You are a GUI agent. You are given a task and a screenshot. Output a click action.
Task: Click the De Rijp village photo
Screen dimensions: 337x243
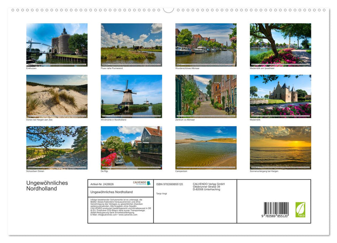click(x=131, y=148)
